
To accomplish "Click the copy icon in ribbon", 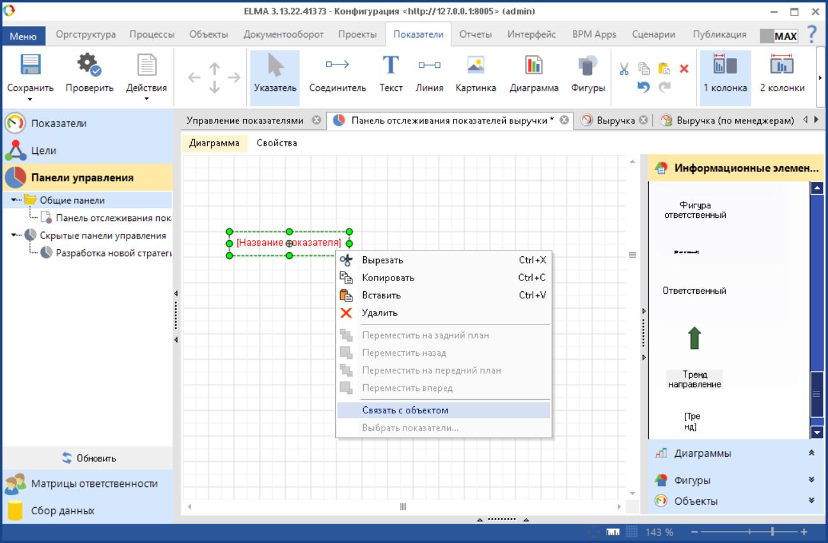I will (644, 68).
